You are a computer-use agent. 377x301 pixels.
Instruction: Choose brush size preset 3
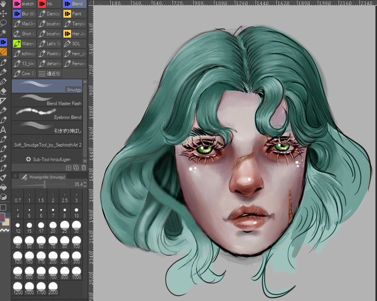point(77,197)
